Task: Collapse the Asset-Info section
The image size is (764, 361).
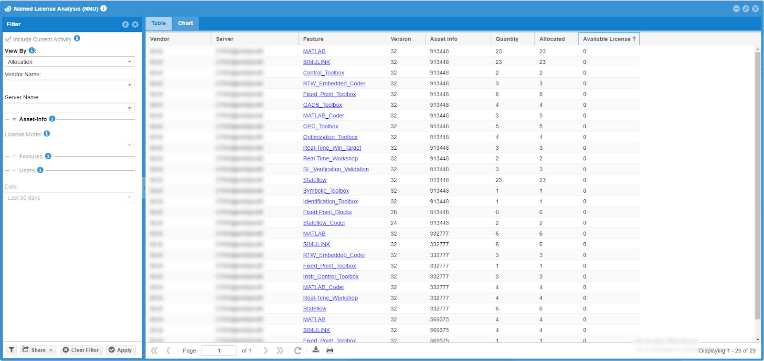Action: point(14,119)
